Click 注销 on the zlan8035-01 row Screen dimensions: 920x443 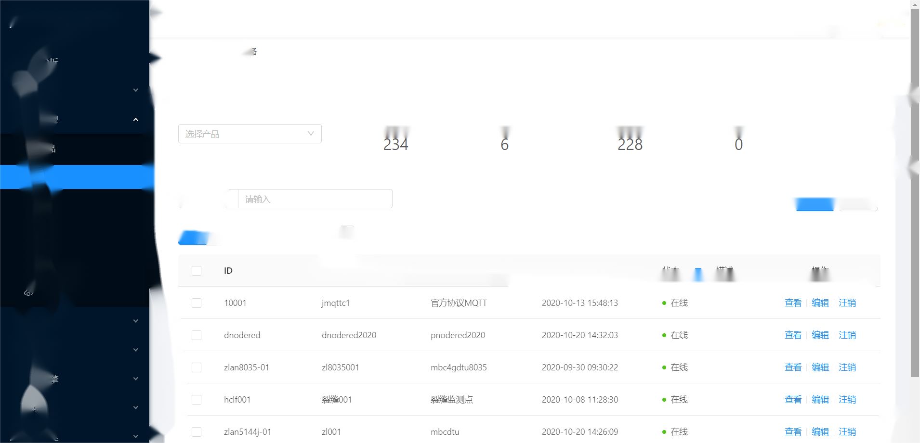847,367
